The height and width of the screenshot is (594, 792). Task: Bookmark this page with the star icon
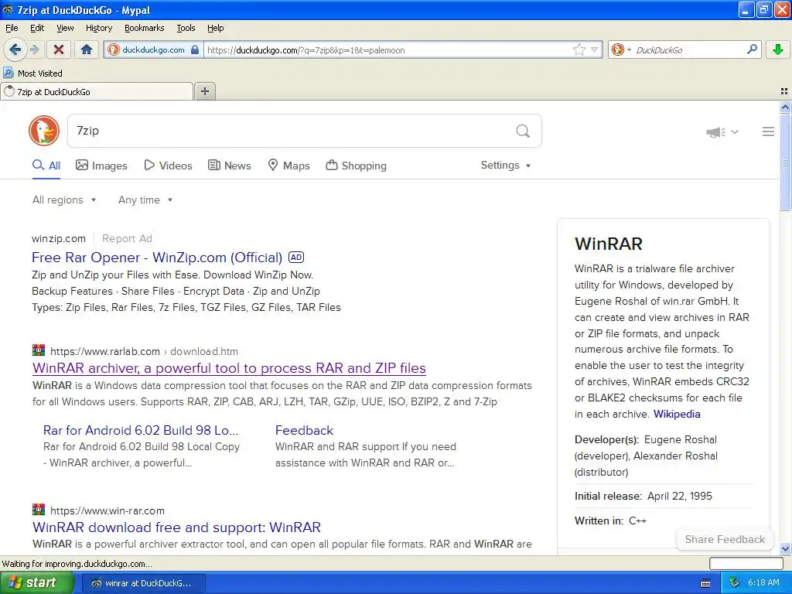click(x=579, y=49)
